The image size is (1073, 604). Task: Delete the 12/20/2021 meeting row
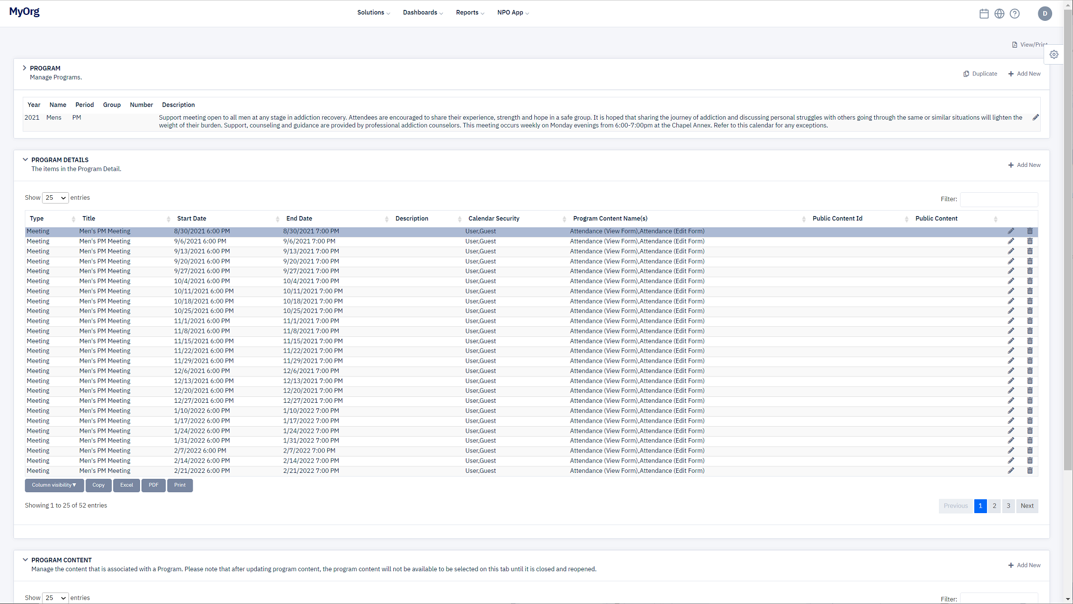click(x=1030, y=391)
